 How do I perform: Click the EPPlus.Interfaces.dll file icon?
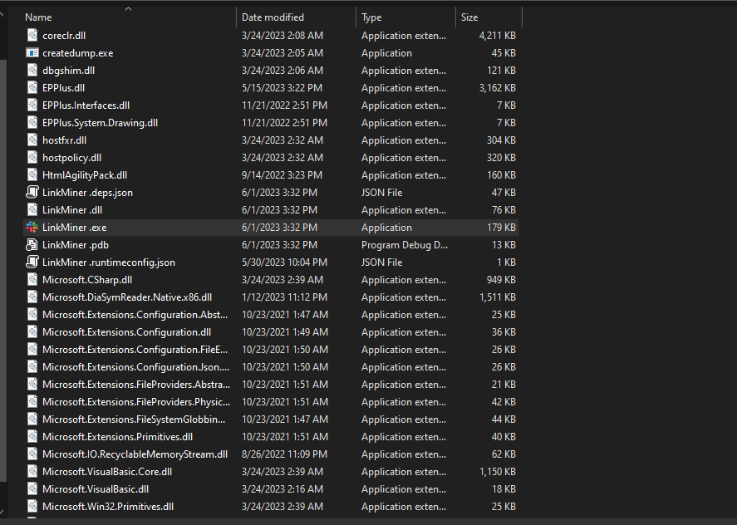[x=32, y=105]
